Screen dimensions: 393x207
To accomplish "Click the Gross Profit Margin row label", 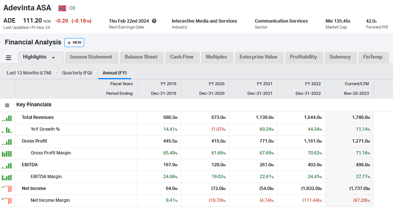I will 51,153.
